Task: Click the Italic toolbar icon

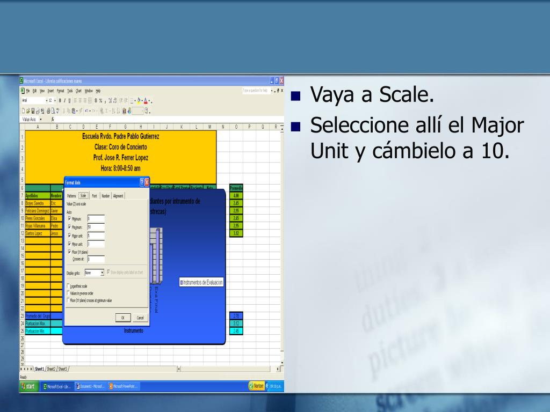Action: 64,100
